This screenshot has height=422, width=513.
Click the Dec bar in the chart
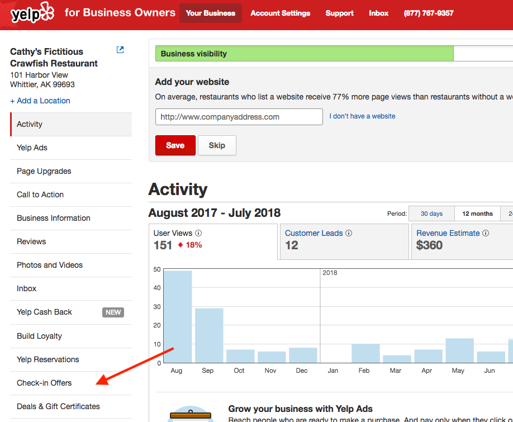(303, 355)
